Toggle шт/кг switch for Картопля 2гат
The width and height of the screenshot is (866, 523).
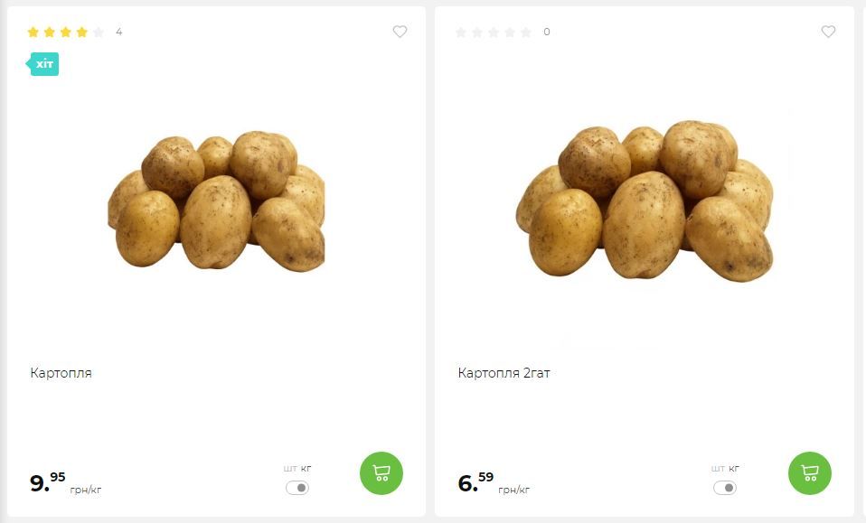click(x=725, y=488)
